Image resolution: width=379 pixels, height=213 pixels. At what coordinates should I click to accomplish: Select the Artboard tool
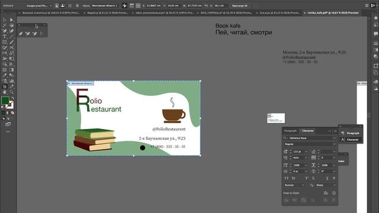point(5,86)
